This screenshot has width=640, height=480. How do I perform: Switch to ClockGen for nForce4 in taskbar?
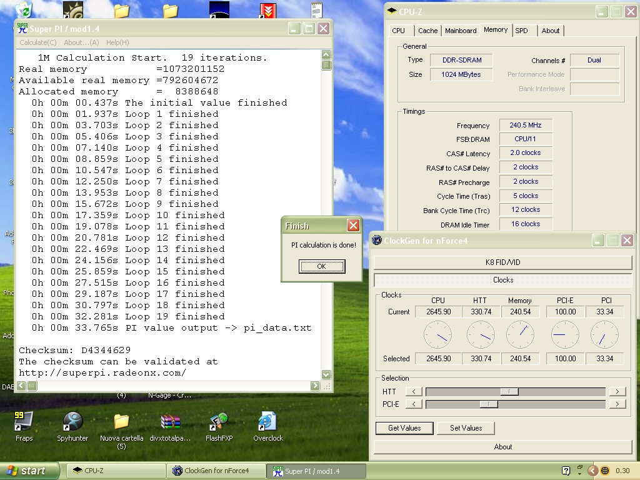216,471
